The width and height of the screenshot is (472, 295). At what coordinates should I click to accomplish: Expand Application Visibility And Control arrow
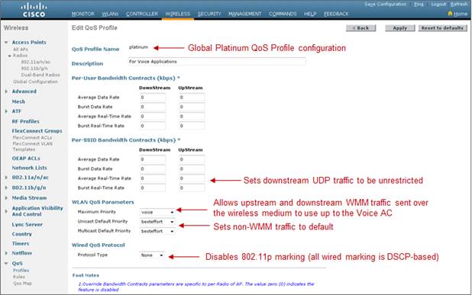point(6,211)
